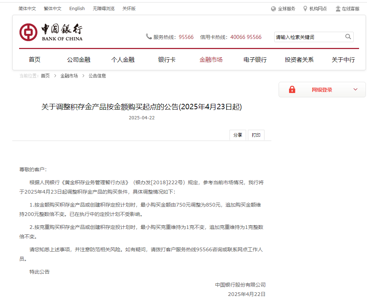Image resolution: width=367 pixels, height=301 pixels.
Task: Open the 电子银行 navigation menu
Action: tap(255, 59)
